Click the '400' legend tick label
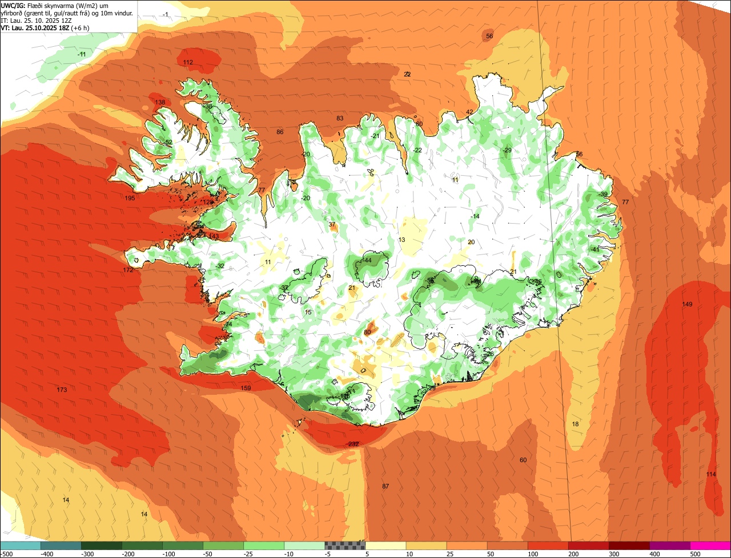This screenshot has width=731, height=558. click(x=654, y=554)
